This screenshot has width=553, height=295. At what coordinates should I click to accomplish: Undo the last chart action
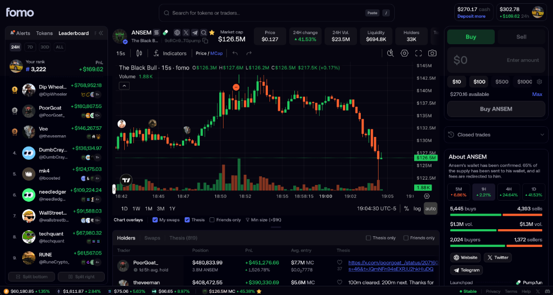pos(235,53)
